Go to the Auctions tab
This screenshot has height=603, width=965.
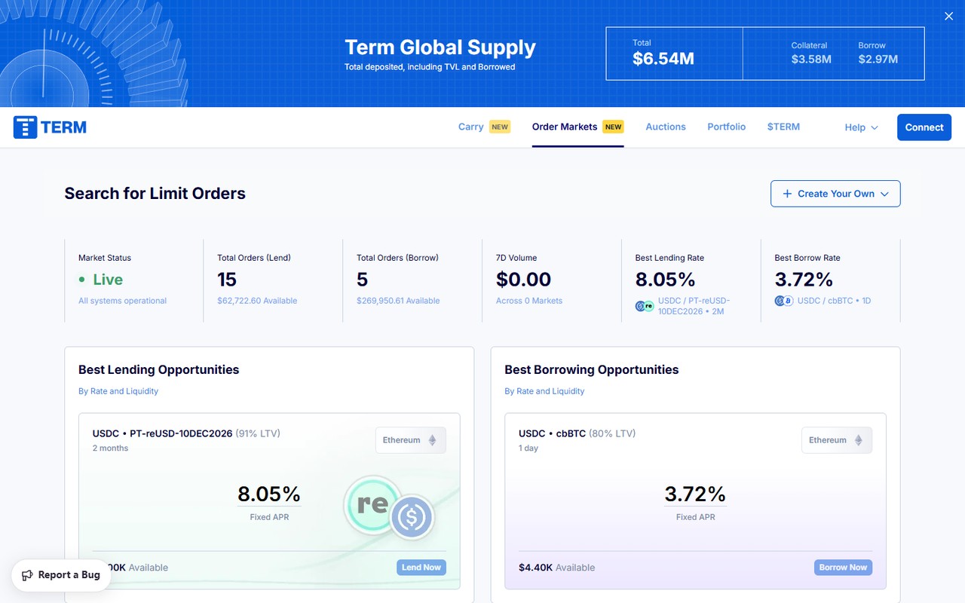click(666, 127)
